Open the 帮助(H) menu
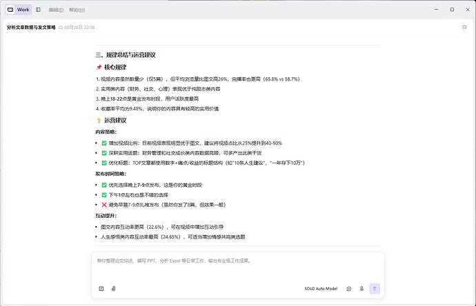 click(x=77, y=10)
